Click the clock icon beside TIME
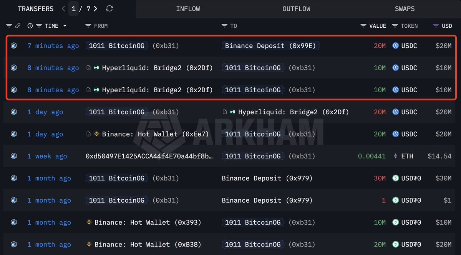Screen dimensions: 461x255 tap(30, 26)
